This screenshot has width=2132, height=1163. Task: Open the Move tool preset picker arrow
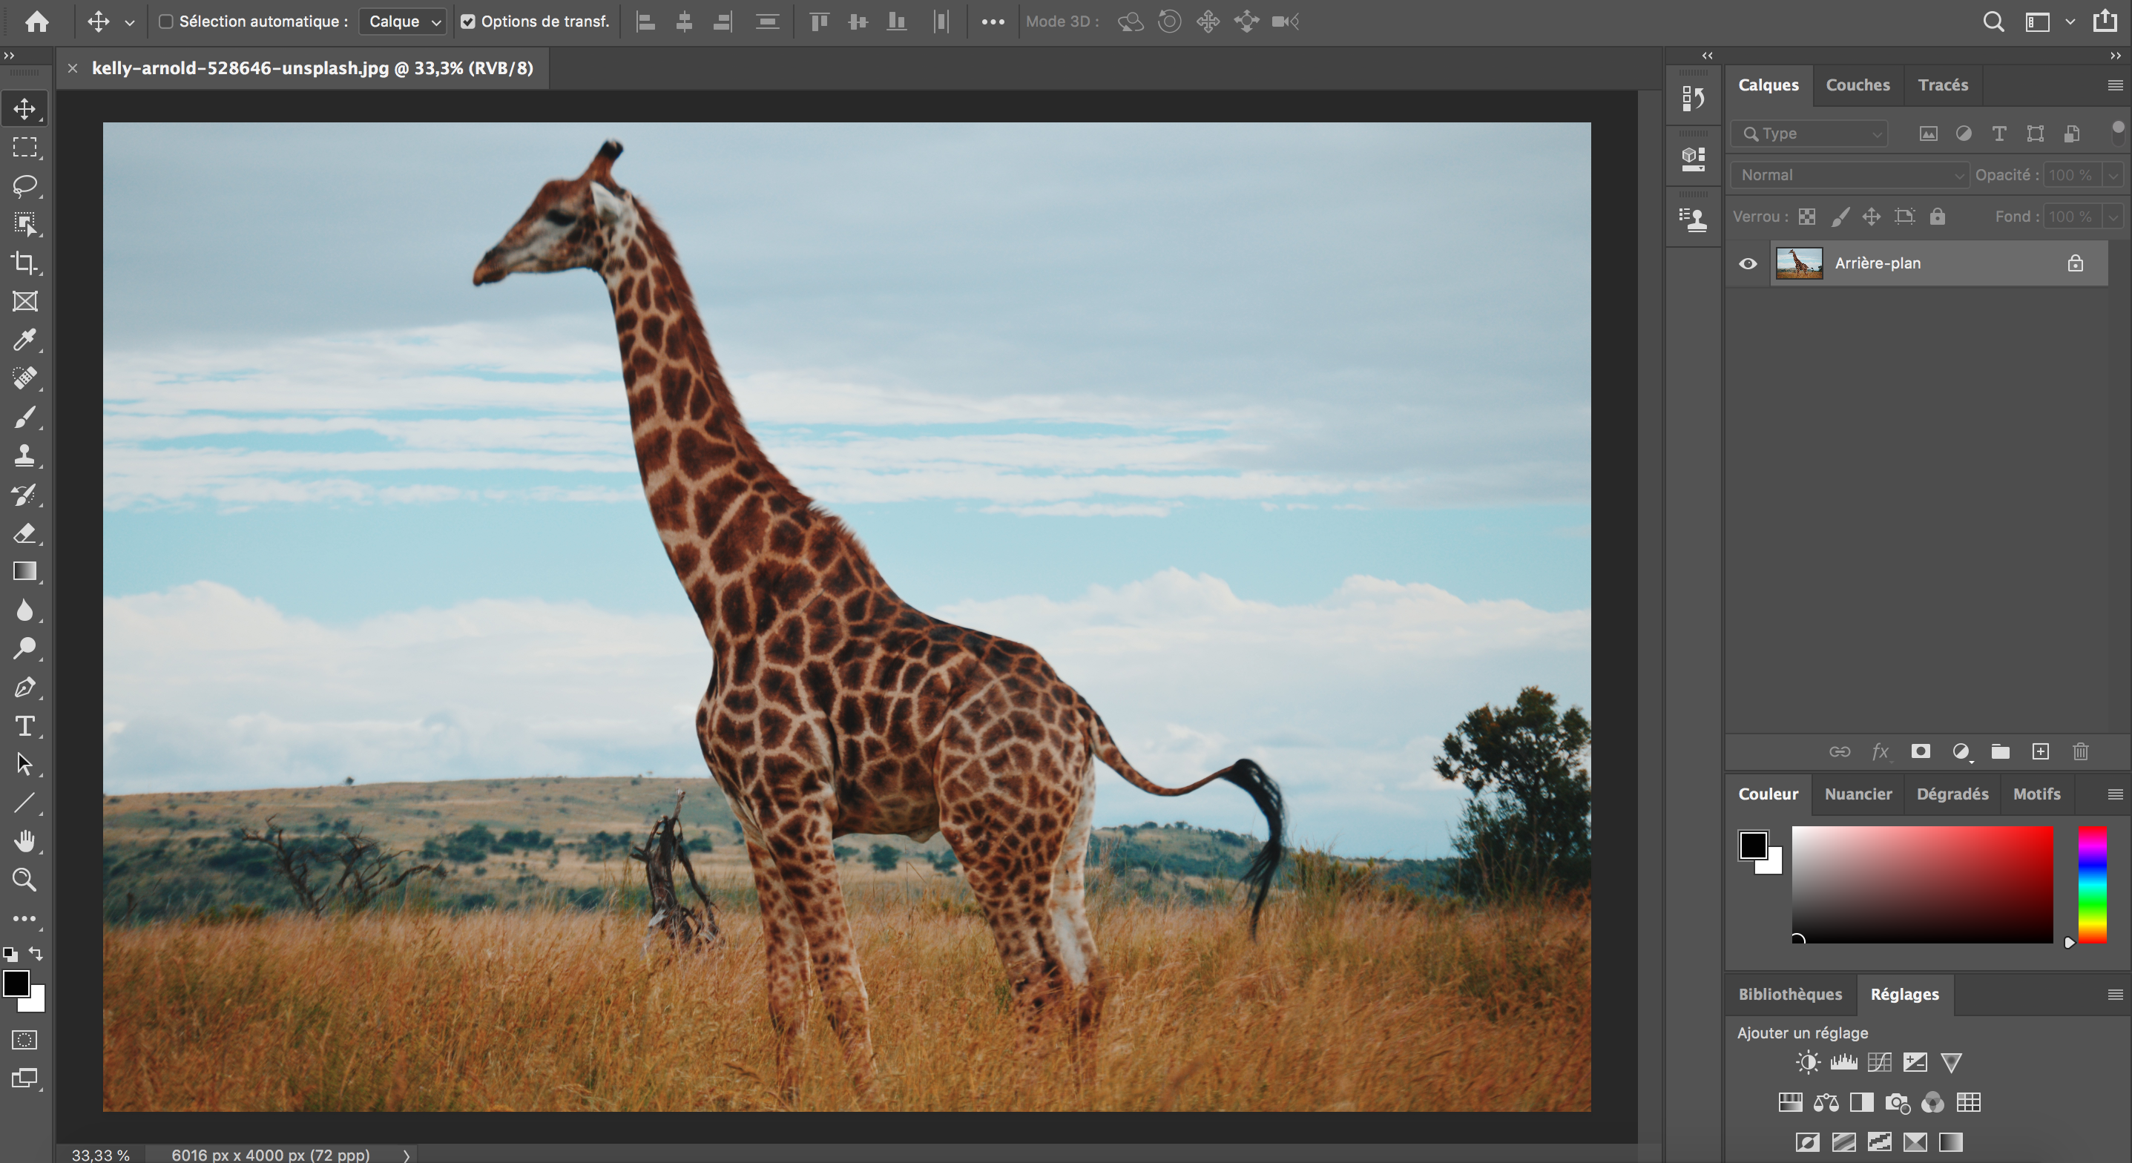130,22
